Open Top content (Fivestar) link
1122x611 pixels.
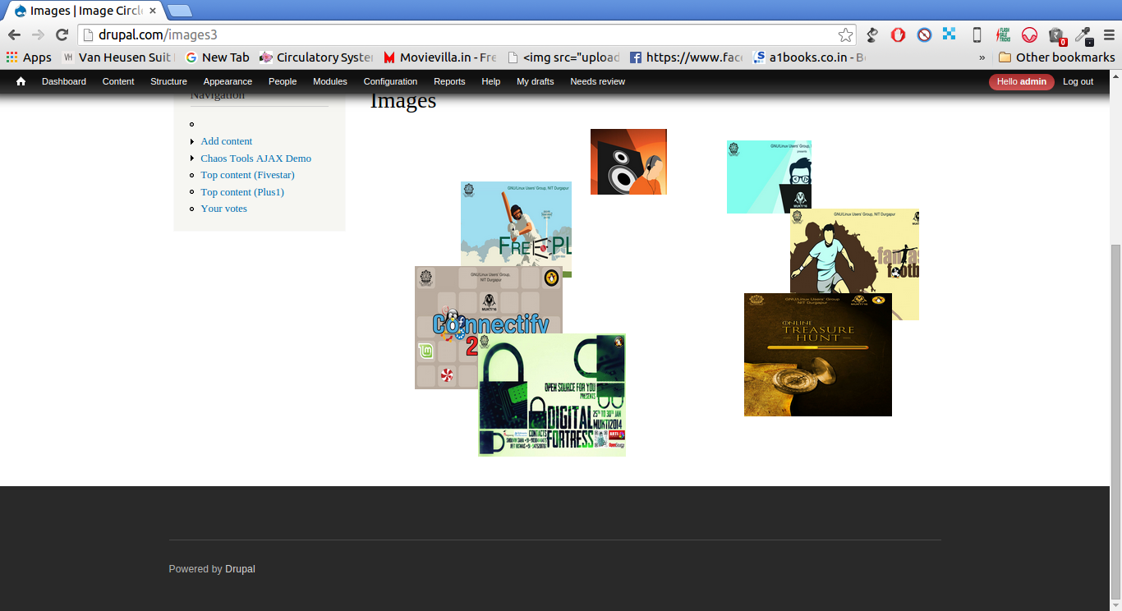click(247, 175)
